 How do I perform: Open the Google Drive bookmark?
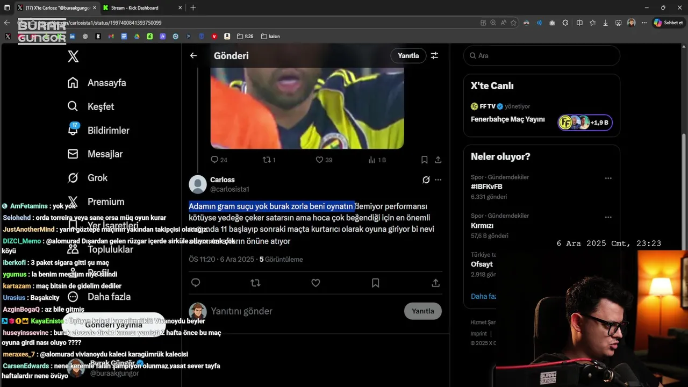(x=137, y=37)
